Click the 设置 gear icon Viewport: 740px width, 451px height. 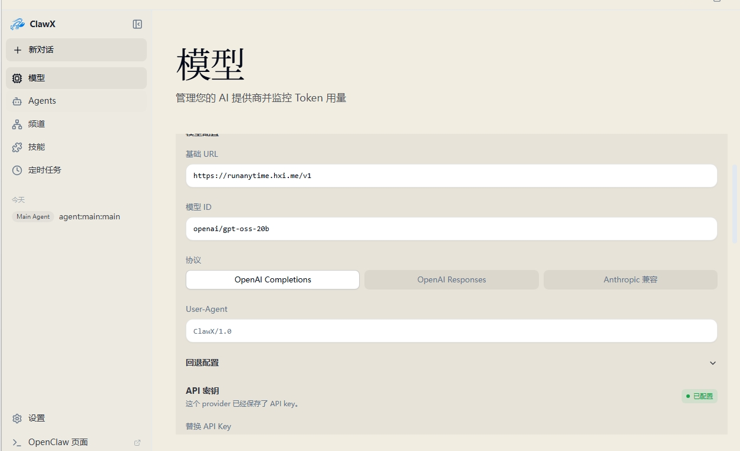click(17, 418)
